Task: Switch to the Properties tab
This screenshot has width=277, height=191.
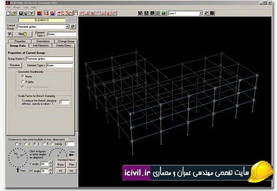Action: point(20,41)
